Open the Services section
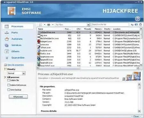Screen dimensions: 144x118 [16, 45]
